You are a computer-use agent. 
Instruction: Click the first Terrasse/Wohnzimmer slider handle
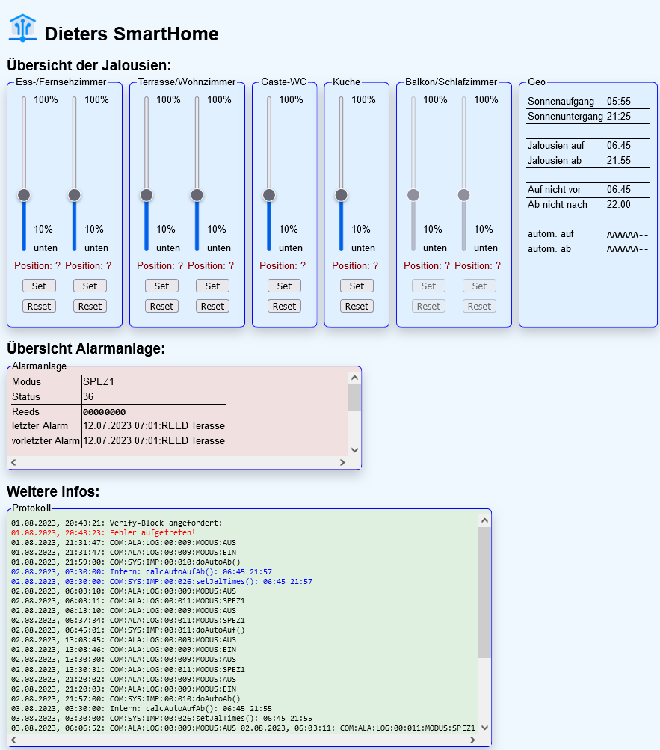(x=147, y=195)
